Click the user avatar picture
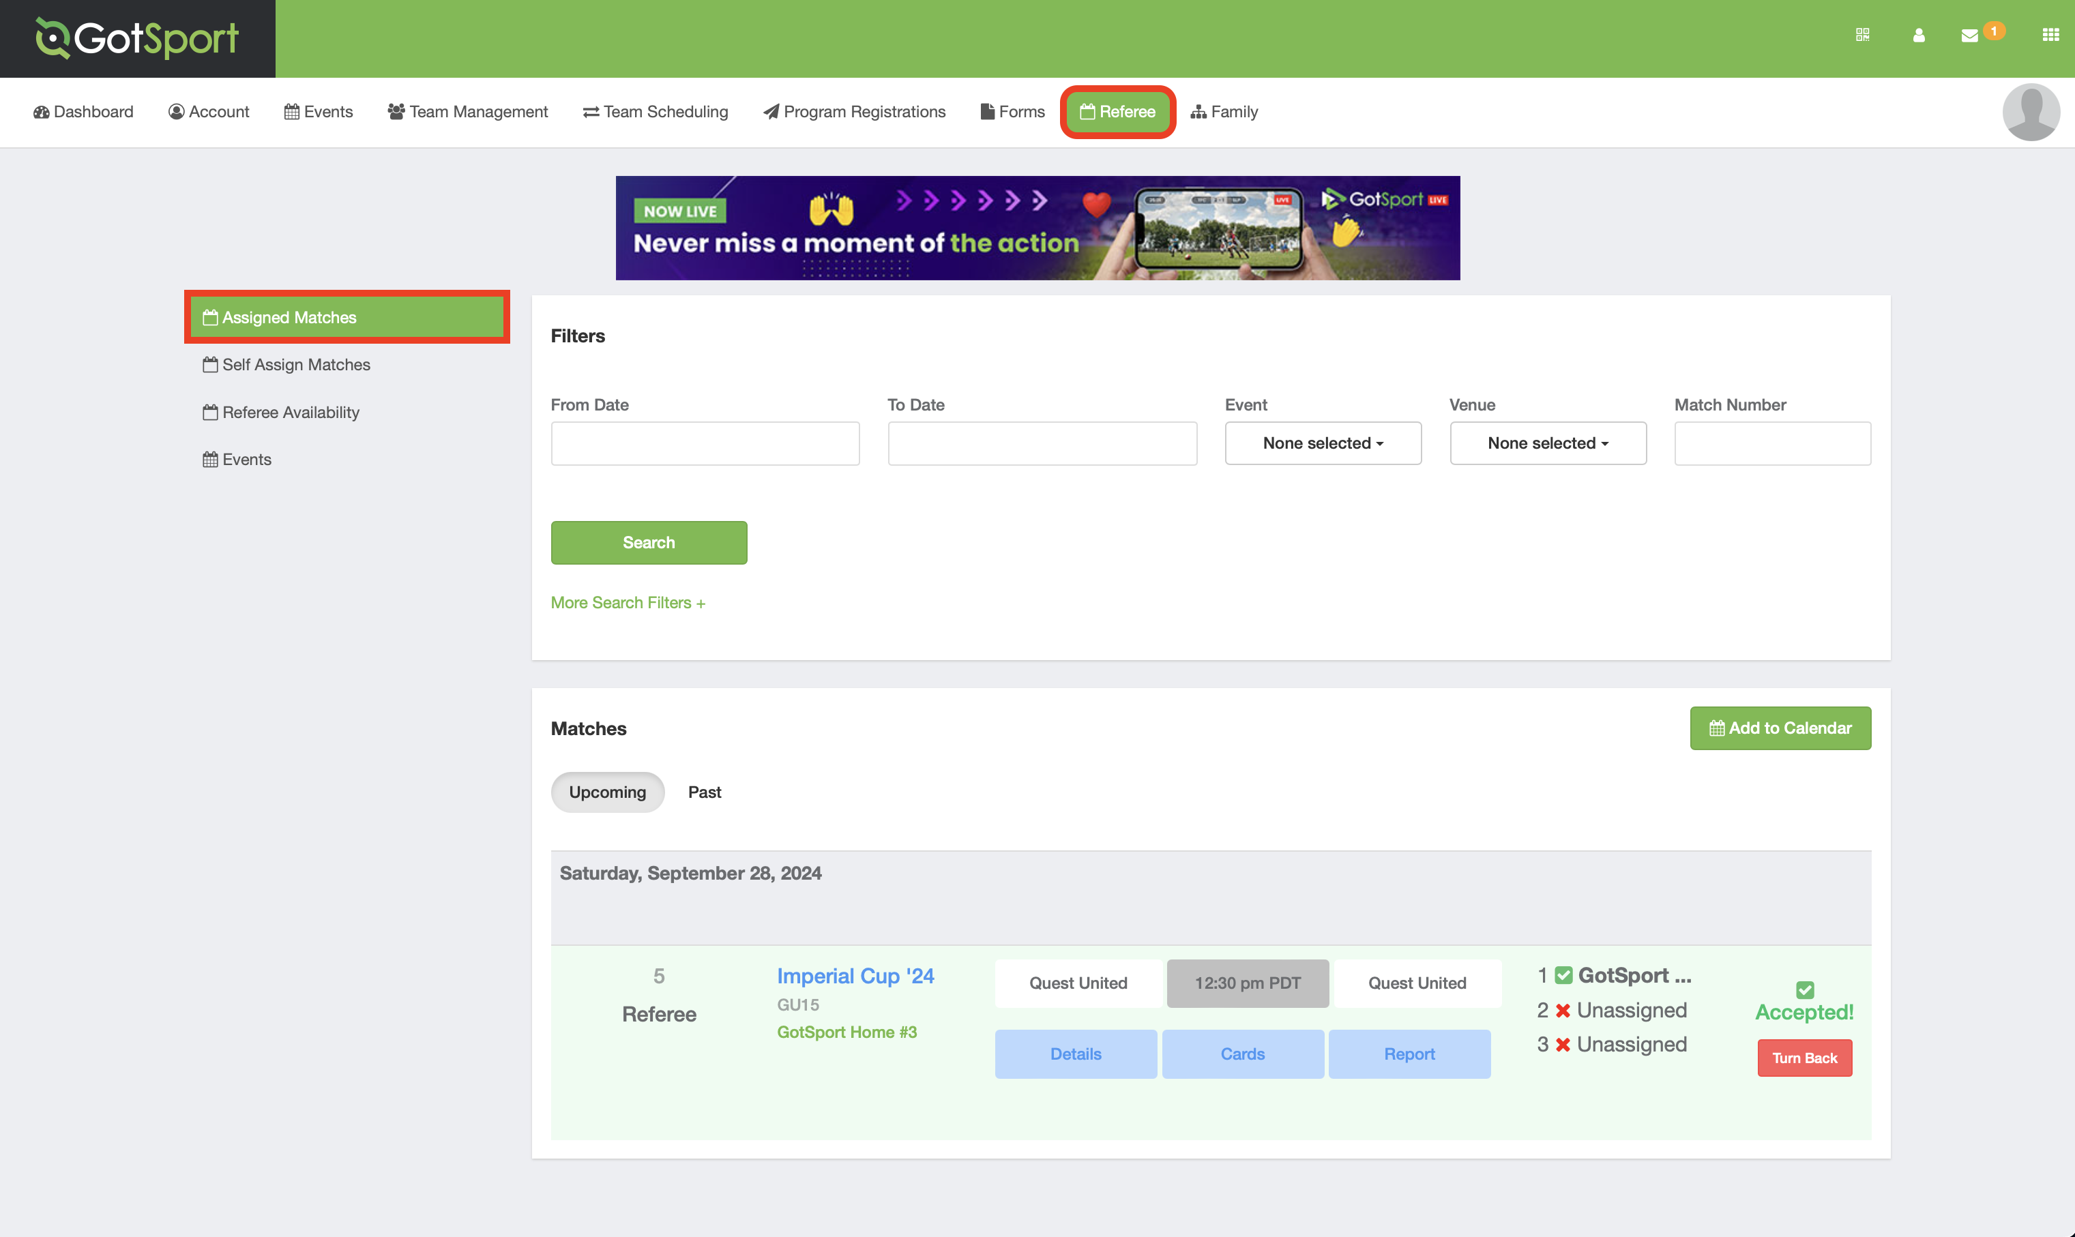Screen dimensions: 2075x1237 click(x=2031, y=112)
